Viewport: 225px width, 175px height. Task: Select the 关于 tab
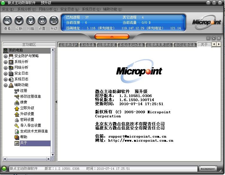click(204, 45)
